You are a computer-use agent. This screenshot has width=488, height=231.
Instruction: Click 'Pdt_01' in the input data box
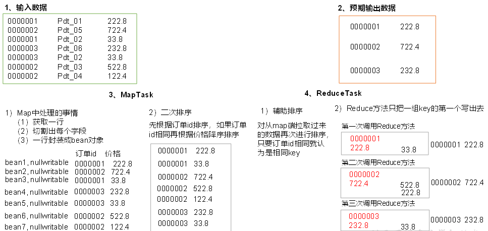[70, 21]
